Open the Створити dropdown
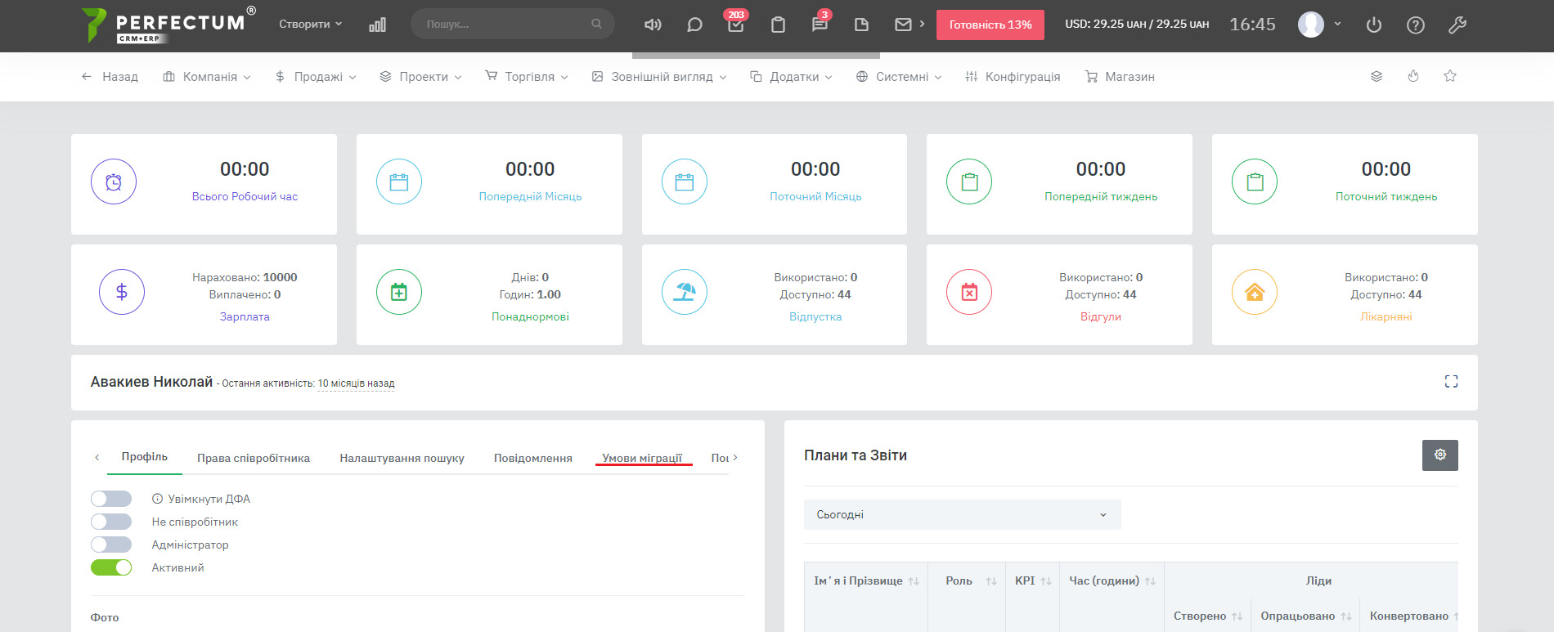1554x632 pixels. coord(310,25)
